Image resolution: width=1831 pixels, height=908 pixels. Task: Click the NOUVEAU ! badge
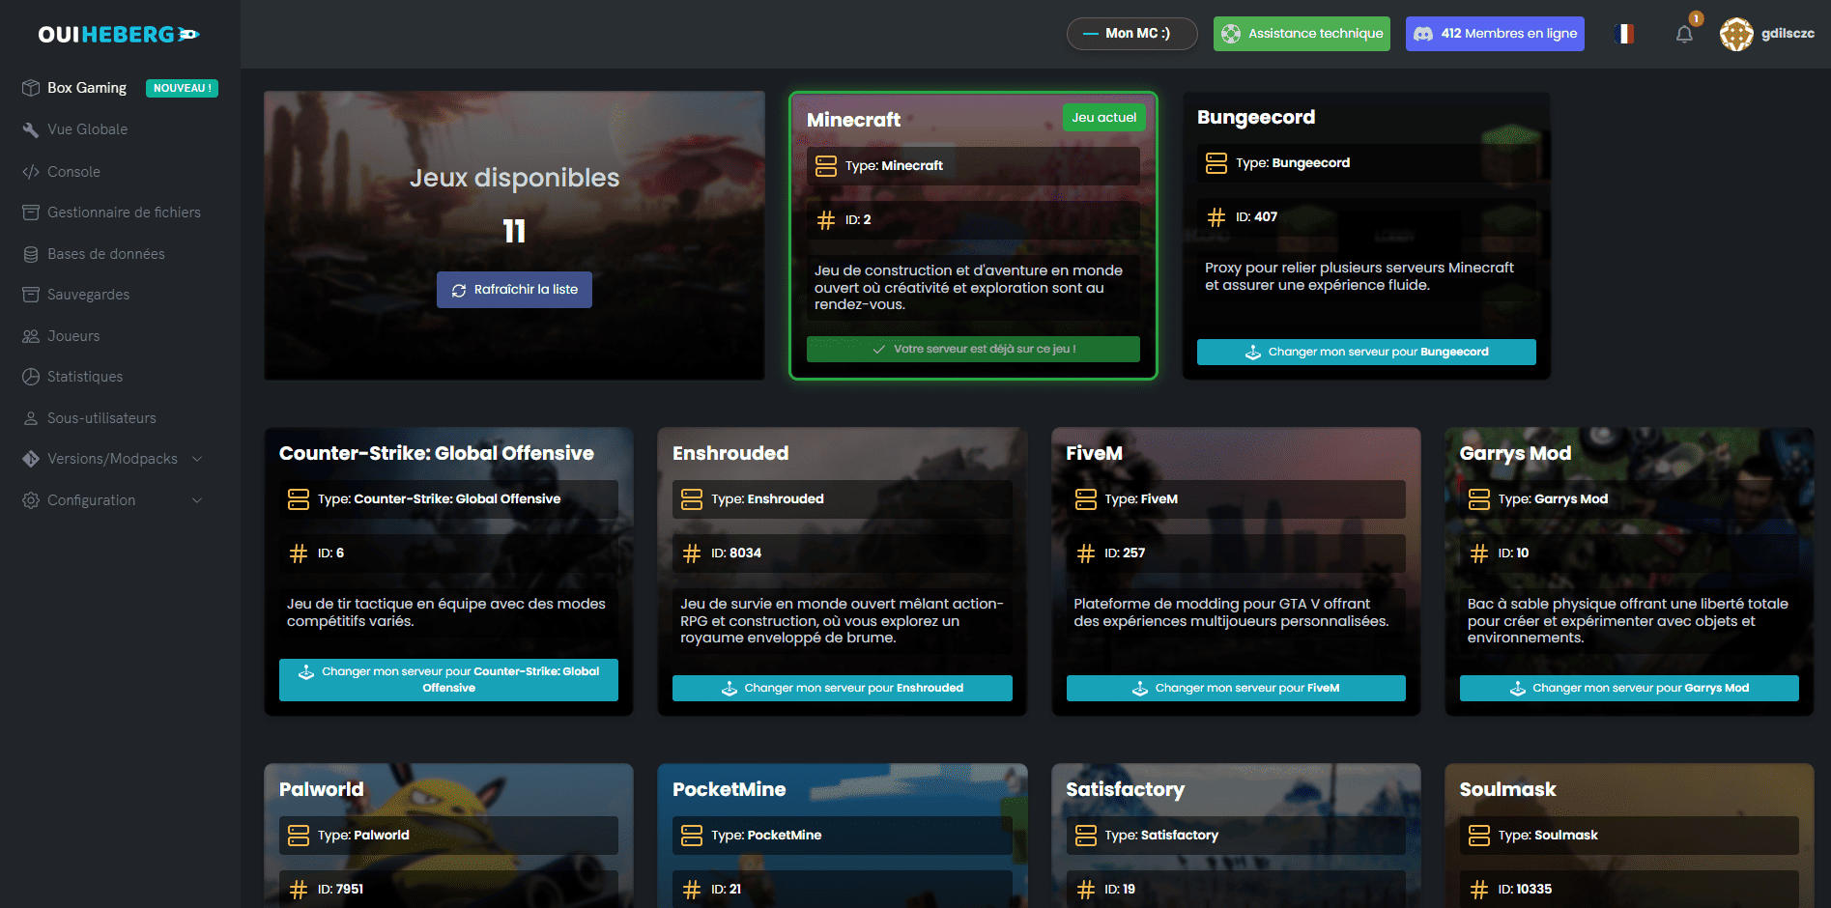coord(182,88)
